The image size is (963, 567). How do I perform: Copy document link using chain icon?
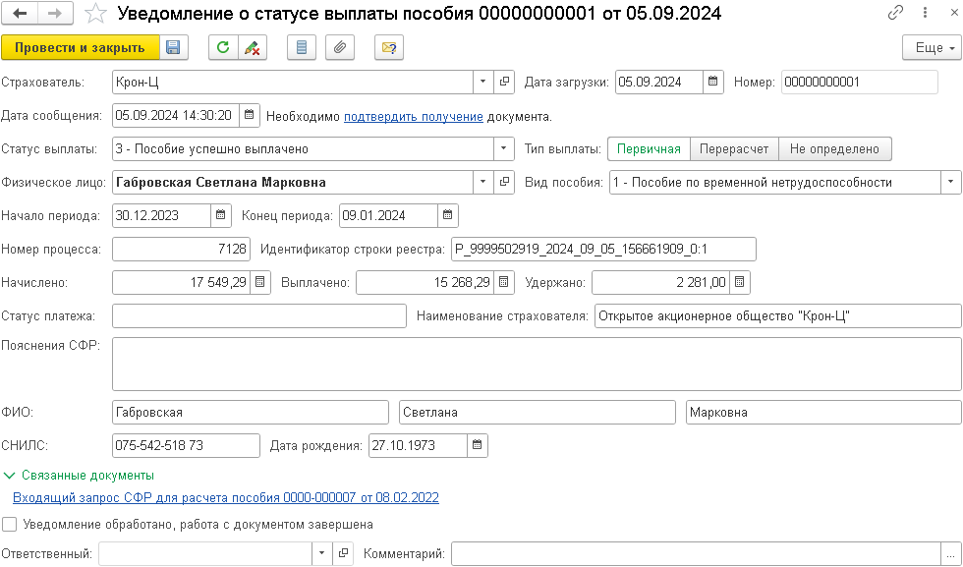point(895,14)
